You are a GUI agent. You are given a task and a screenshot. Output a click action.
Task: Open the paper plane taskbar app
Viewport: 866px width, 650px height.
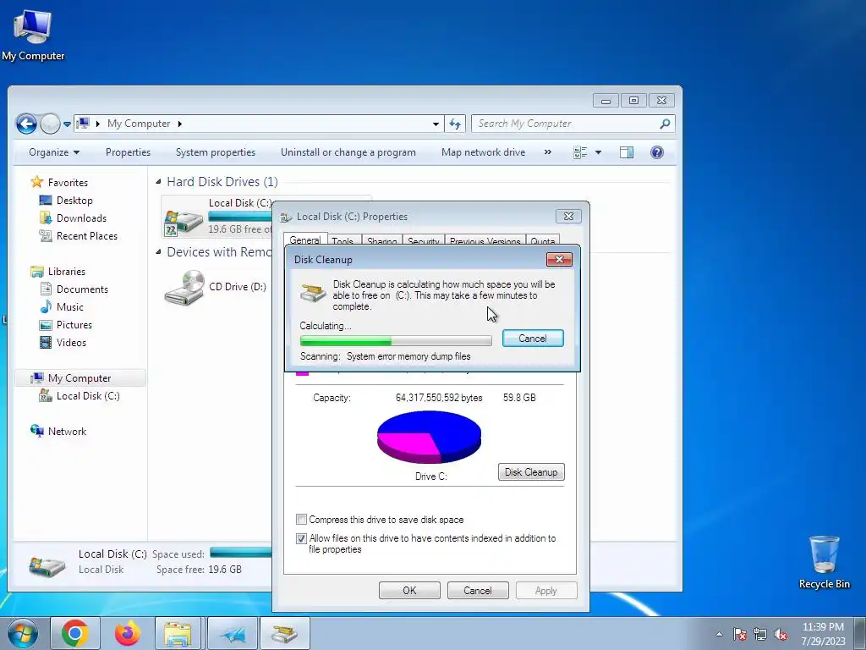233,633
